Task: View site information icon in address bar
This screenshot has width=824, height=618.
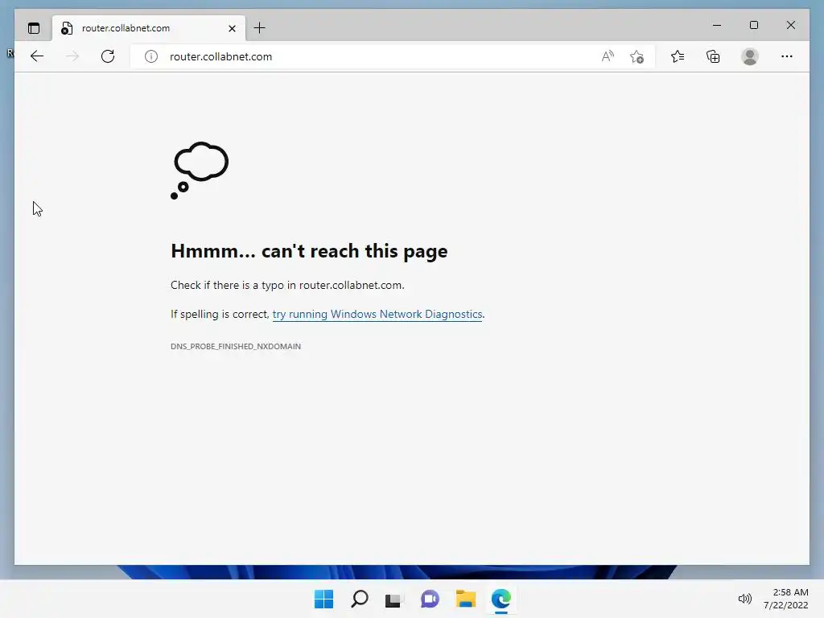Action: pyautogui.click(x=150, y=56)
